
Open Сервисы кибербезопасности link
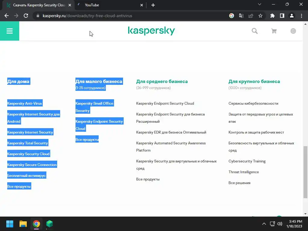point(253,103)
